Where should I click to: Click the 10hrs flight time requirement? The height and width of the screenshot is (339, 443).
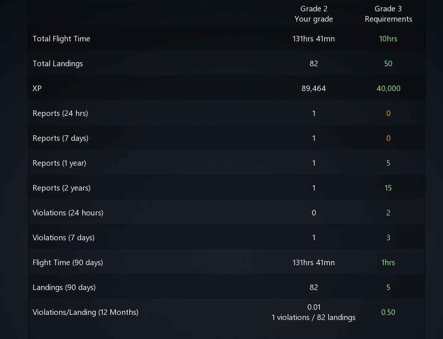(388, 39)
